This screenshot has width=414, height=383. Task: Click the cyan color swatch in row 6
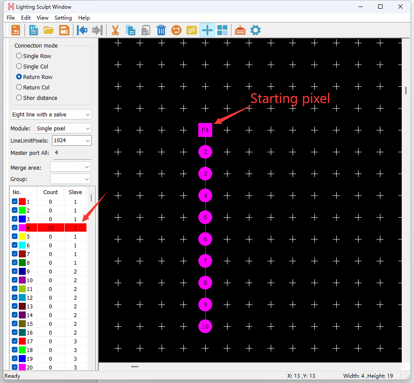[x=22, y=245]
